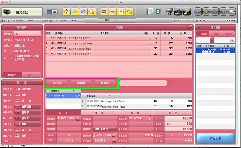This screenshot has width=241, height=148.
Task: Click the screen preview toolbar icon
Action: (x=104, y=12)
